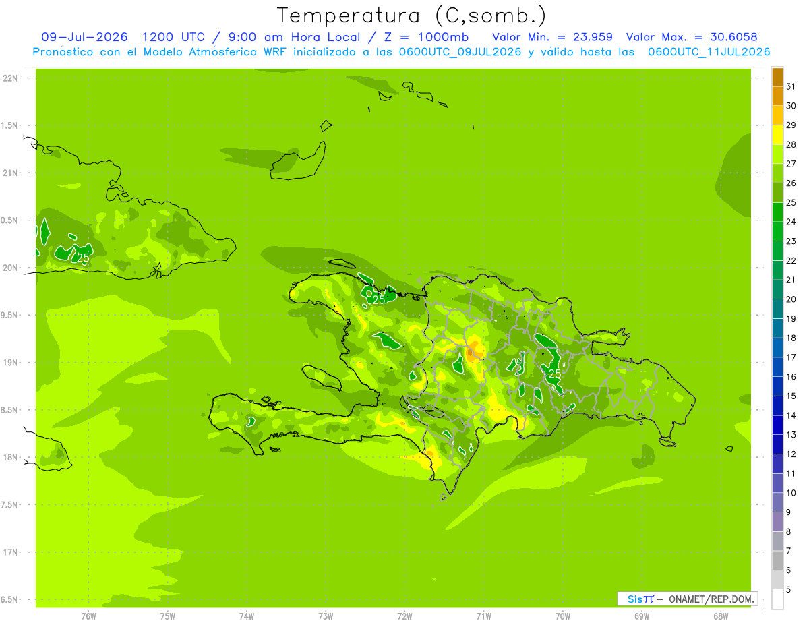Click the "20N" latitude axis label

tap(10, 268)
